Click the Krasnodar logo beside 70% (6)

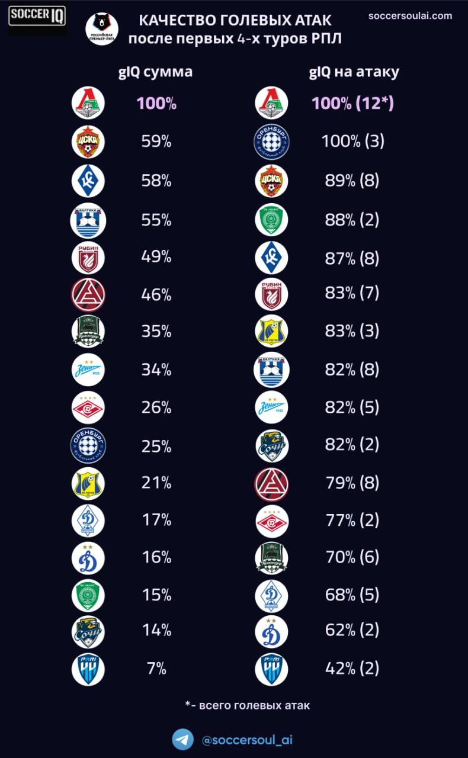[x=271, y=557]
